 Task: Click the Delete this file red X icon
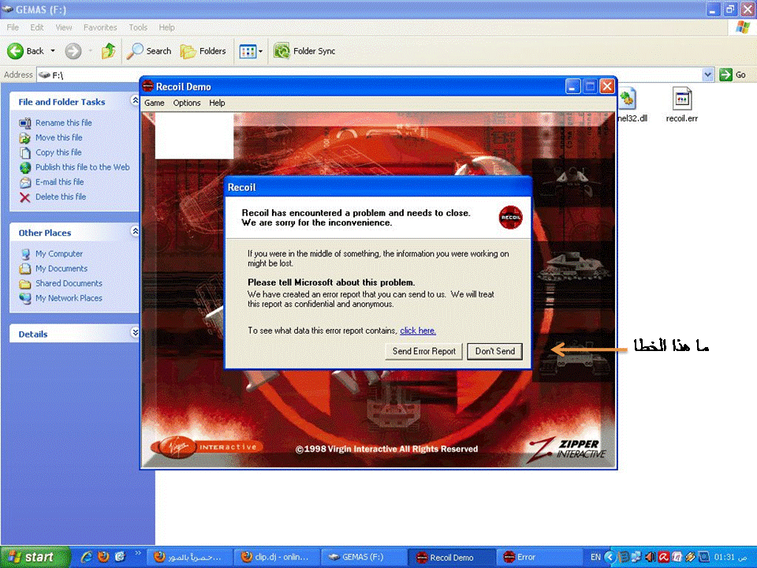tap(25, 197)
